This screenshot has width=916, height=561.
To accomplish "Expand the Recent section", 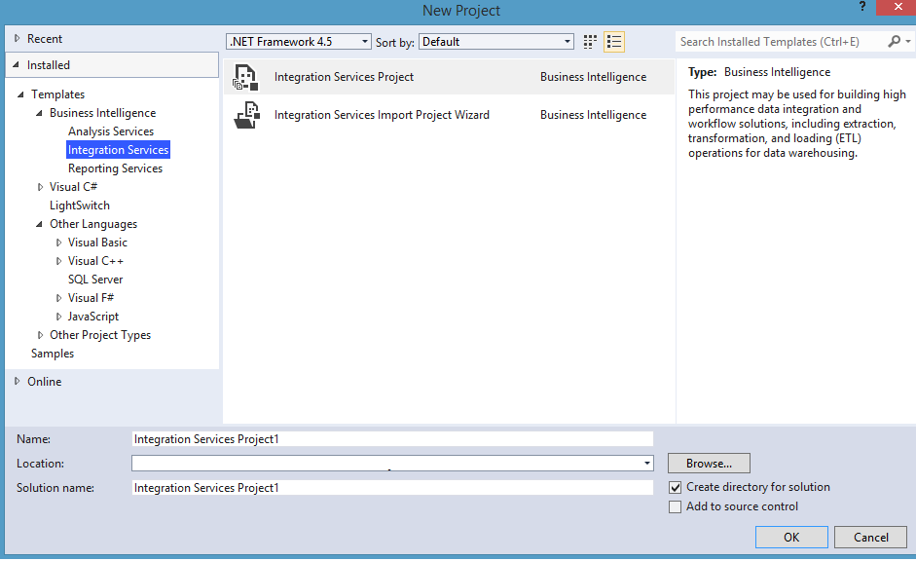I will (x=18, y=39).
